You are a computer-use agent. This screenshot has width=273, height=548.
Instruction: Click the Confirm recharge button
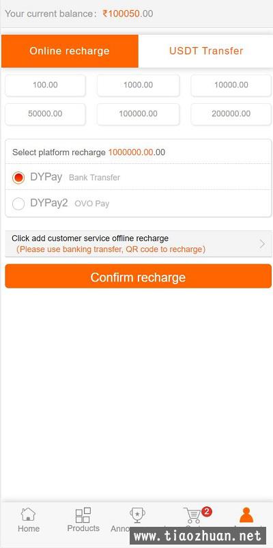139,277
